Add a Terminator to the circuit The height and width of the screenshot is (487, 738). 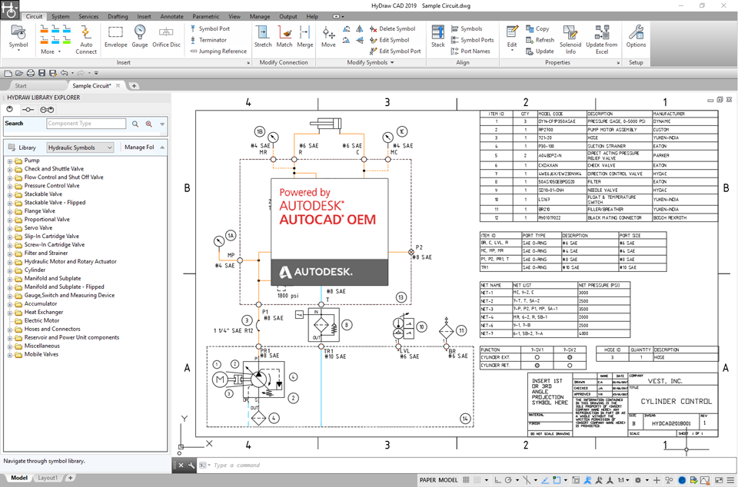click(x=208, y=40)
